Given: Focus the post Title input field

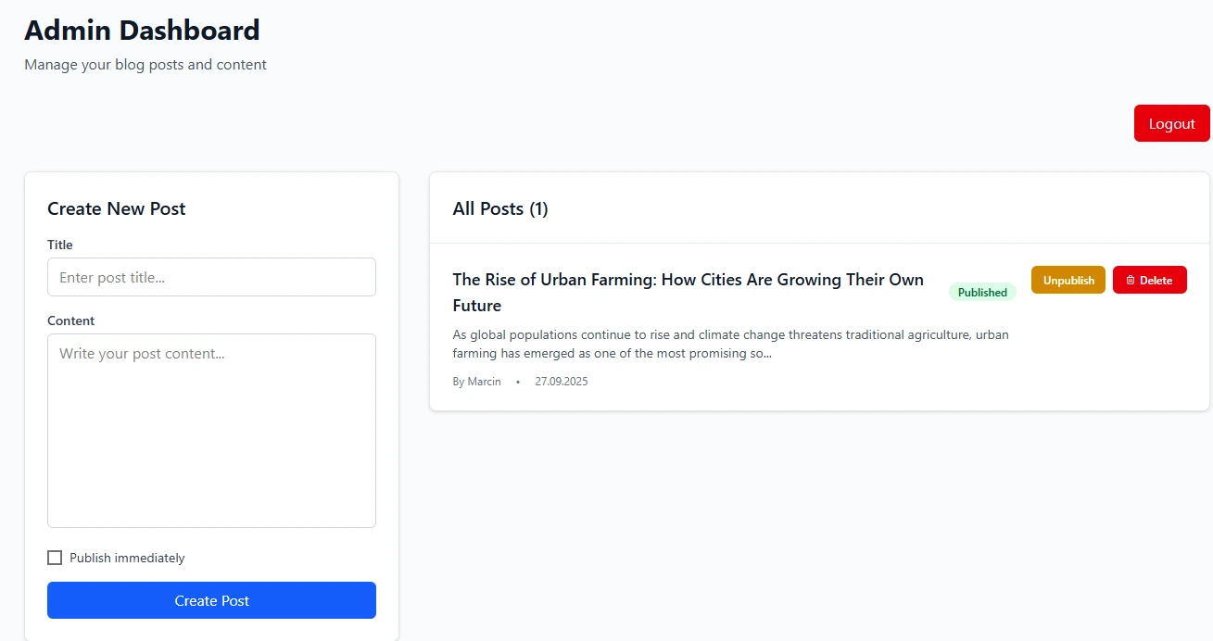Looking at the screenshot, I should point(211,277).
